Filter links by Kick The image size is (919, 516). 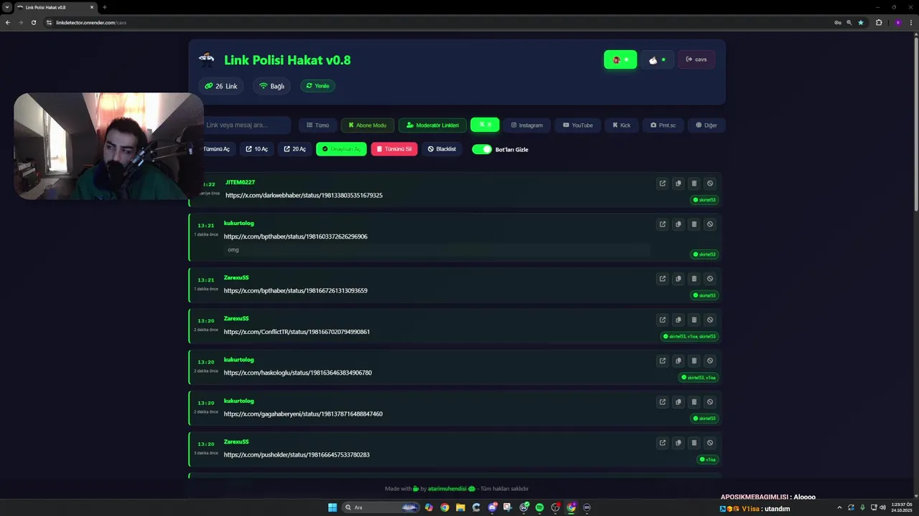(x=622, y=125)
